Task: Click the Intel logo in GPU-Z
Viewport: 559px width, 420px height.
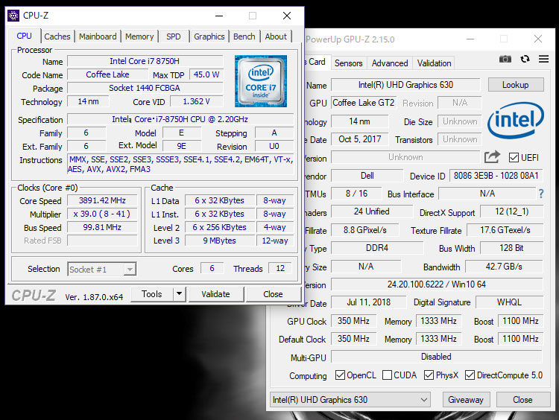Action: point(516,120)
